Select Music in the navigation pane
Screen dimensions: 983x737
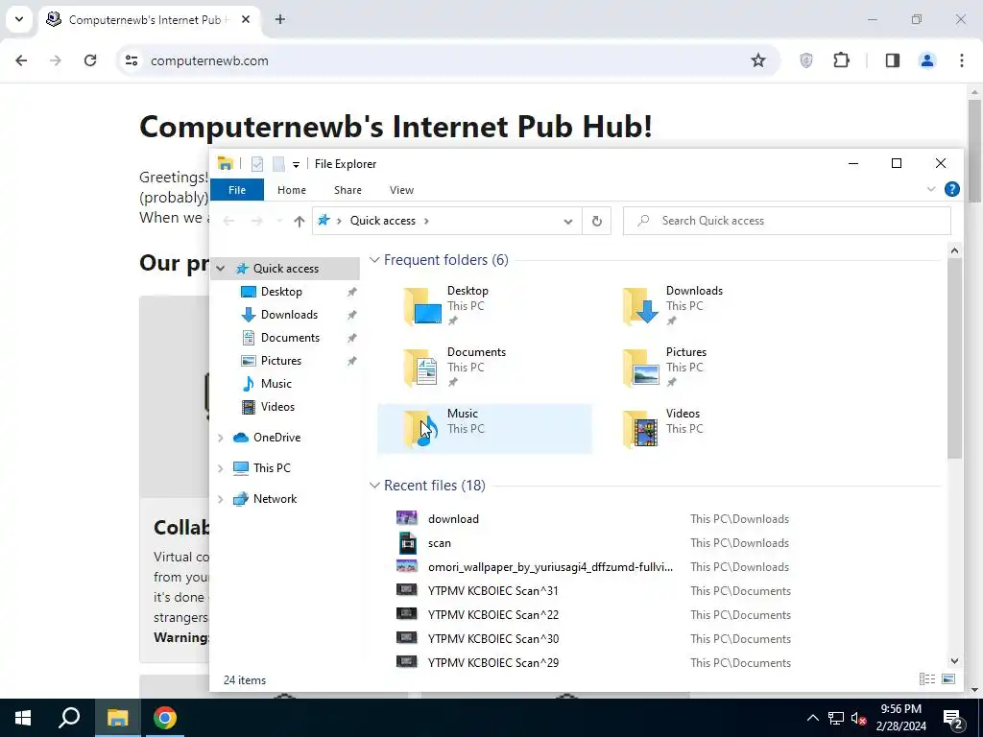[276, 384]
